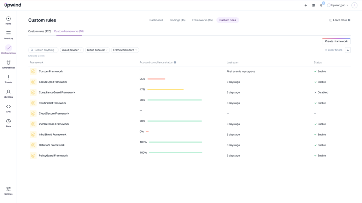Screen dimensions: 362x203
Task: Click the info icon beside Account compliance status
Action: point(175,62)
